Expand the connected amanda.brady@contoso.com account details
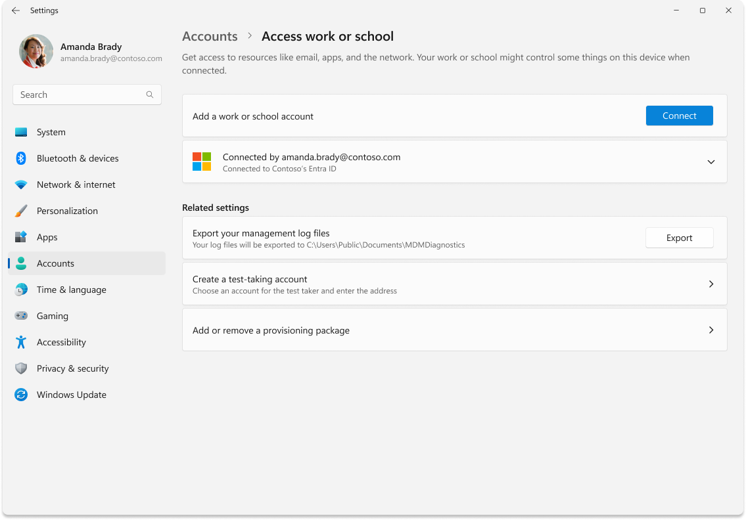 point(711,162)
